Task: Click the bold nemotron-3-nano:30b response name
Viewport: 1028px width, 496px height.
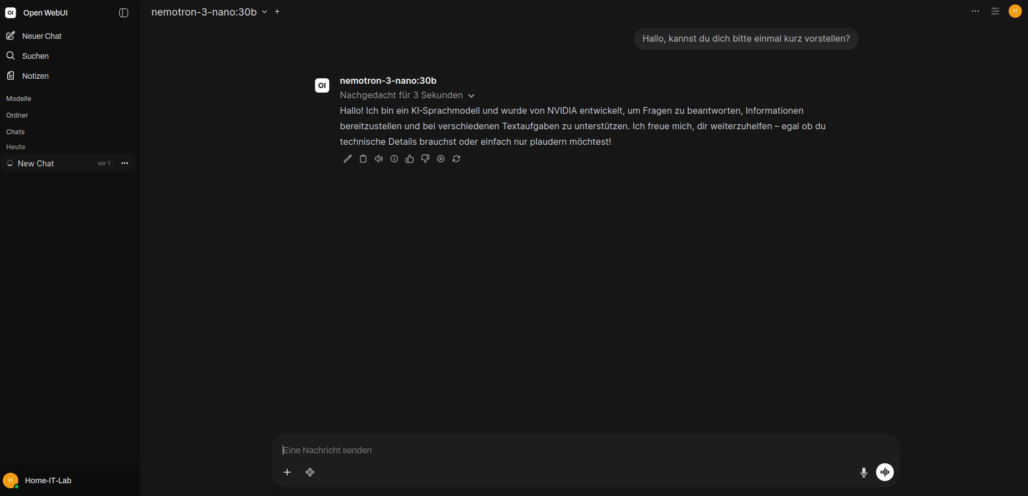Action: pos(388,81)
